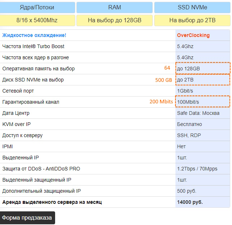
Task: Click the 8/16 x 5400Mhz cell
Action: click(37, 20)
